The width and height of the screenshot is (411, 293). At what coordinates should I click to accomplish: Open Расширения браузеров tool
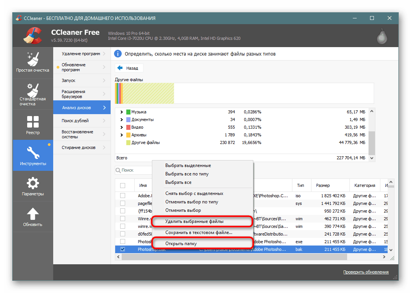tap(82, 94)
